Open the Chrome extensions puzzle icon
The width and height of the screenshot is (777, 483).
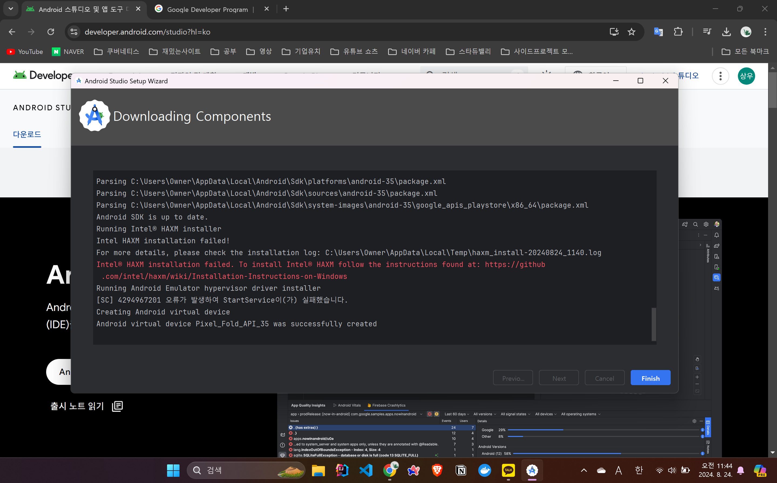[678, 32]
